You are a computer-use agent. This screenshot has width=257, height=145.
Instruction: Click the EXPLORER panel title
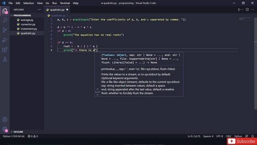[18, 10]
